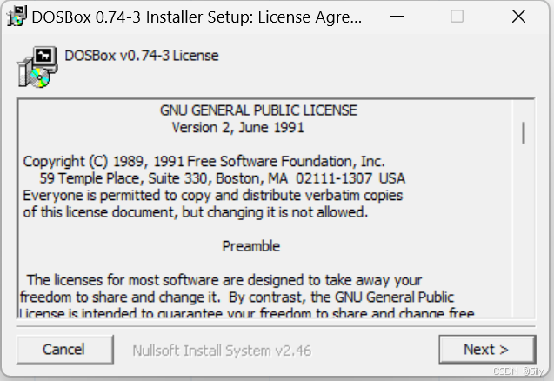Click the '59 Temple Place' address line
Screen dimensions: 554x381
tap(222, 178)
